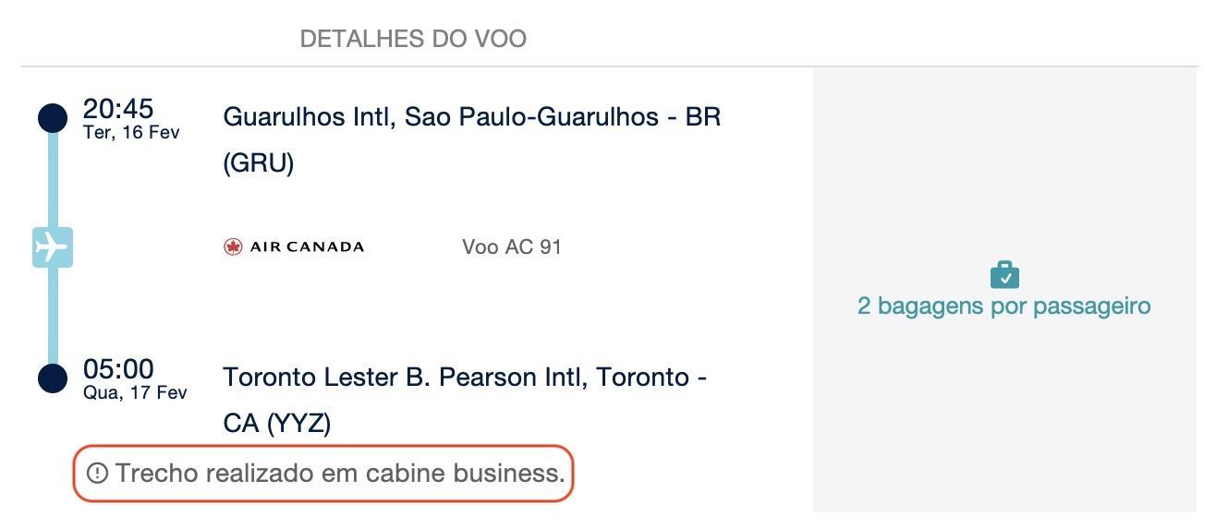The image size is (1216, 528).
Task: Click the (GRU) airport code
Action: coord(259,164)
